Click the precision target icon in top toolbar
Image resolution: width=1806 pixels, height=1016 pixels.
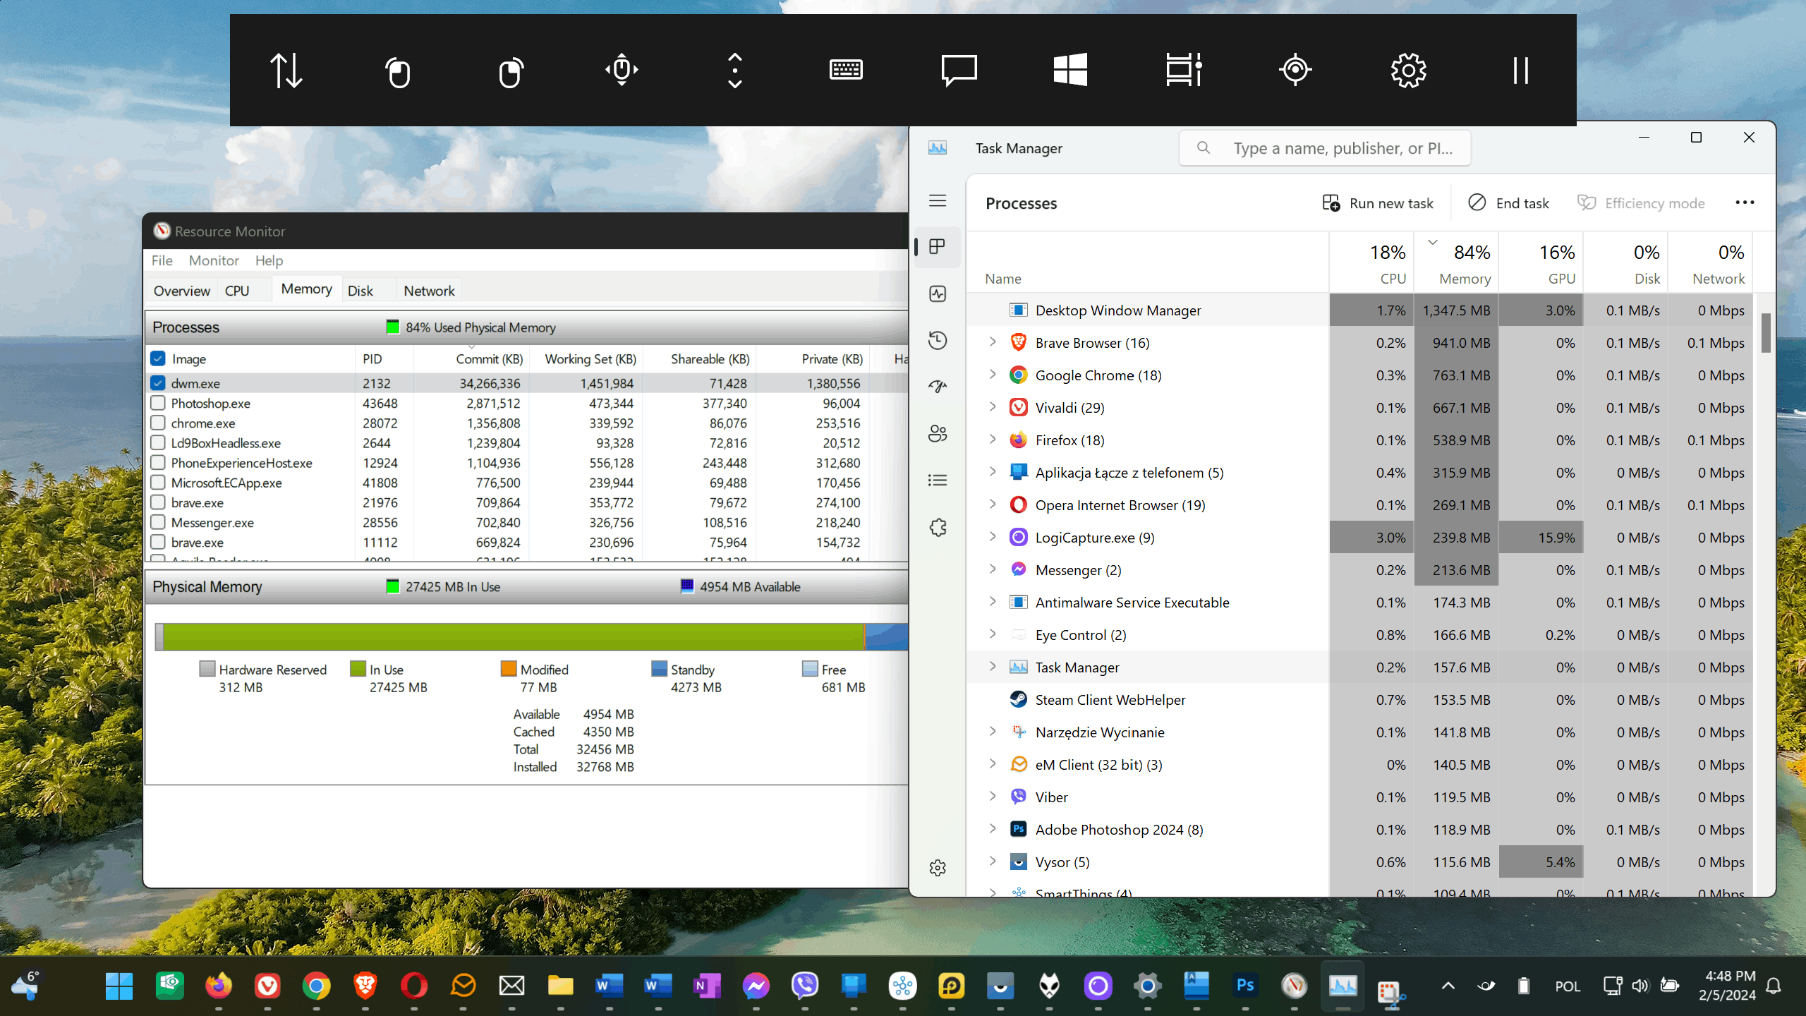[1295, 70]
